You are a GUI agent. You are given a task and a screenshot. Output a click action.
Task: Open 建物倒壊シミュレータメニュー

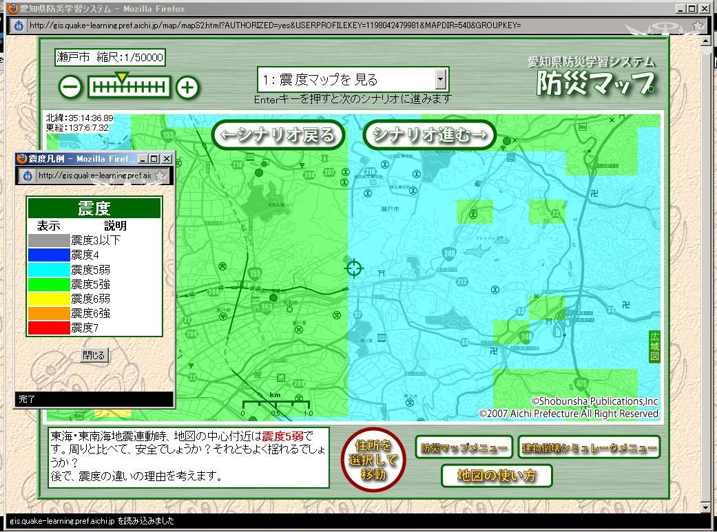(590, 447)
